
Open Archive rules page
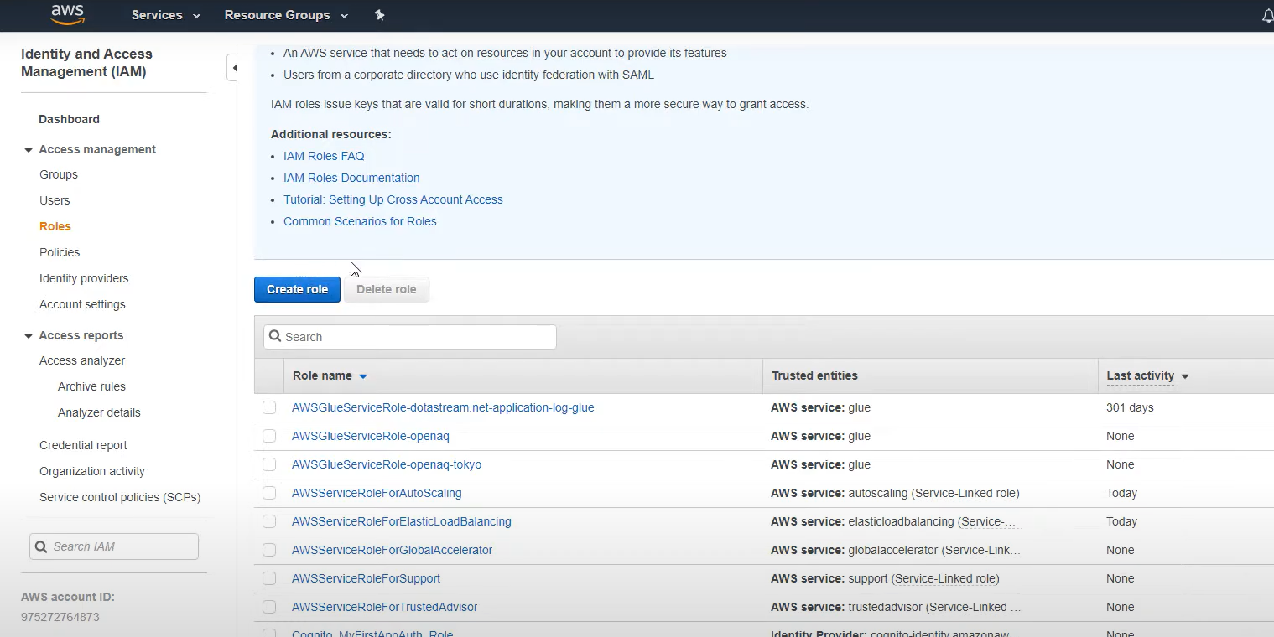91,386
